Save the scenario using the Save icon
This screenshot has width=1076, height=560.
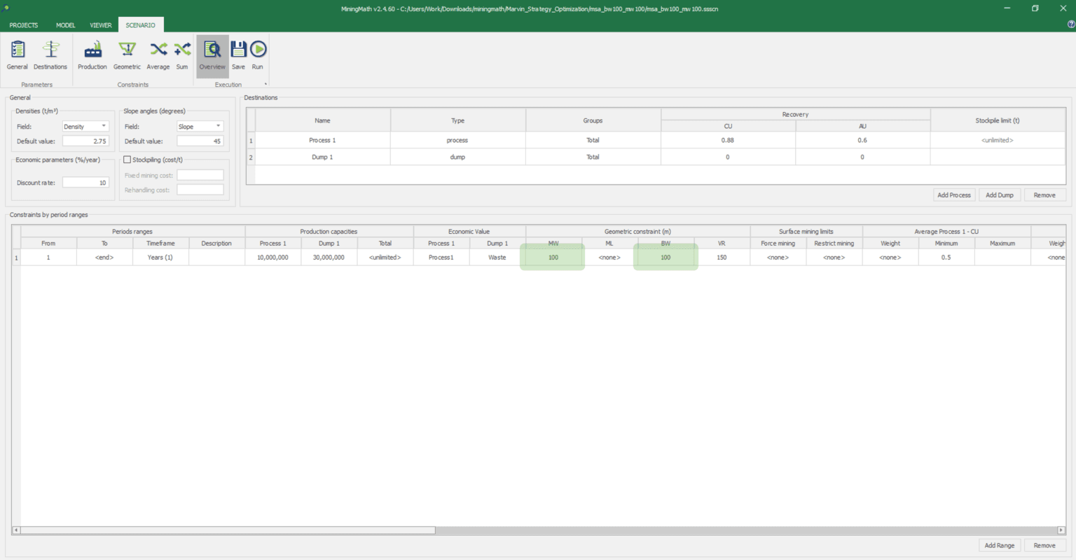(238, 49)
